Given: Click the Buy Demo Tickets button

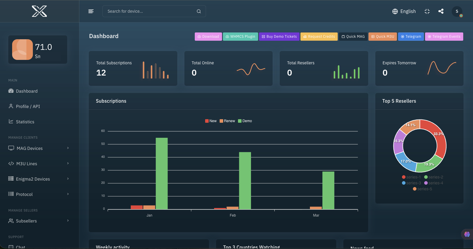Looking at the screenshot, I should [279, 37].
